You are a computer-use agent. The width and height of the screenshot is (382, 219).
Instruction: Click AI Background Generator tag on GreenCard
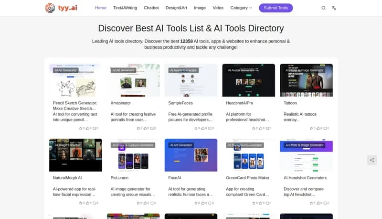[x=245, y=145]
